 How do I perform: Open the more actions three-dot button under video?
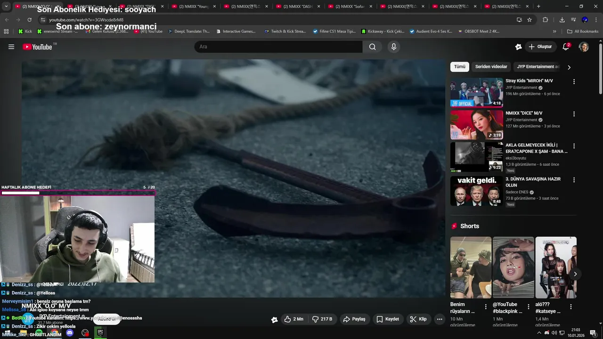tap(440, 319)
